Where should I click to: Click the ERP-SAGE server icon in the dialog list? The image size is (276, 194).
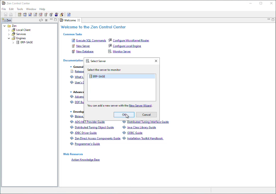[x=91, y=76]
